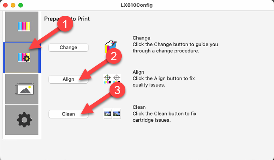Click the red annotation circle numbered 3

tap(117, 90)
